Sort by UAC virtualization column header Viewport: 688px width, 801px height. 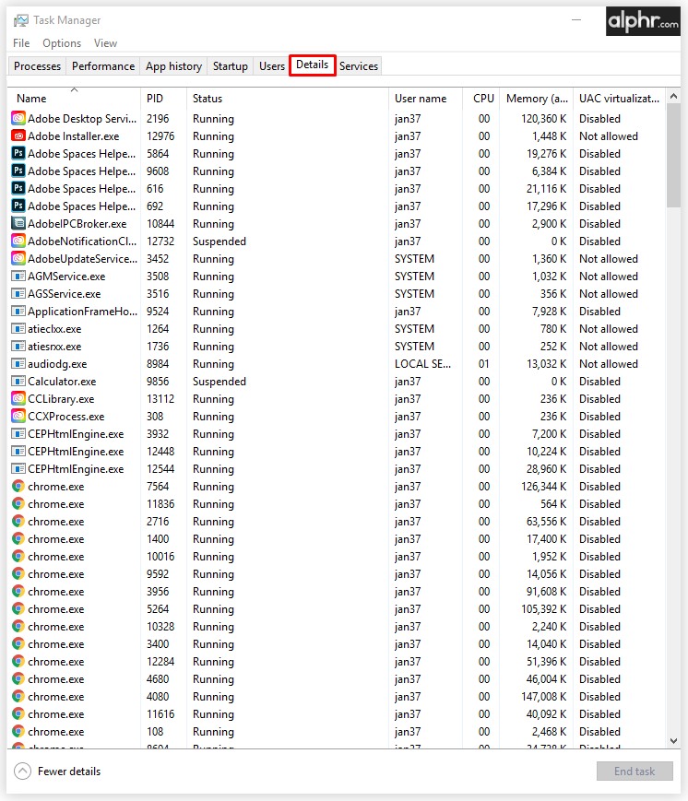pyautogui.click(x=620, y=98)
